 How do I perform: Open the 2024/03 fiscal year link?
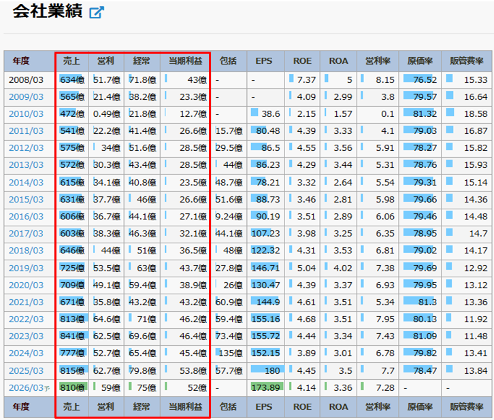[x=26, y=353]
